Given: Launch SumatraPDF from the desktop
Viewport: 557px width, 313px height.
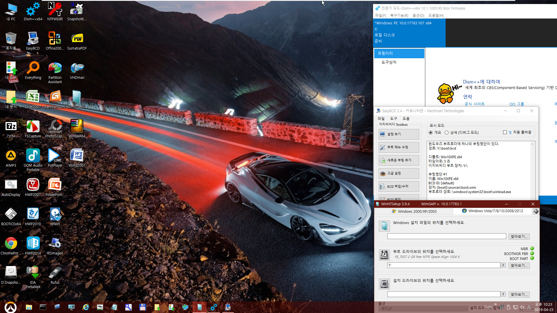Looking at the screenshot, I should point(77,41).
